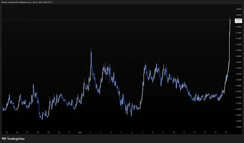Click the 0.8400 price axis label

pyautogui.click(x=239, y=9)
